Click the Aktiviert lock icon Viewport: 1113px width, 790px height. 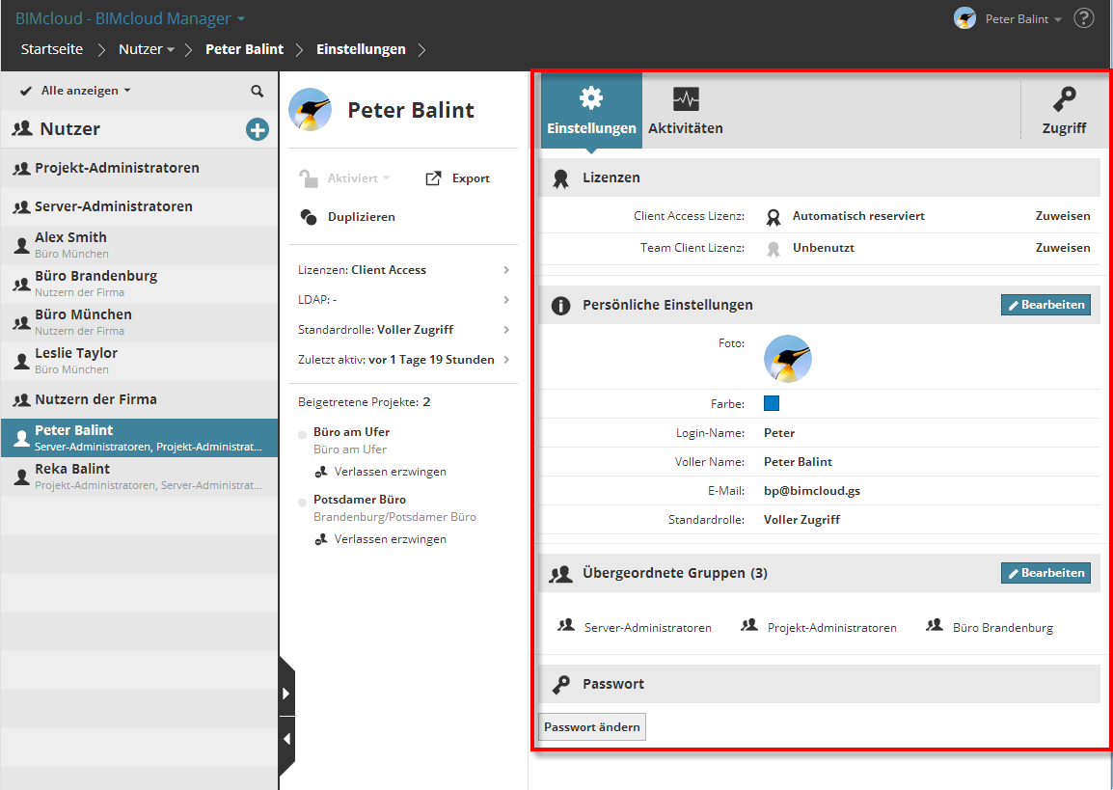point(308,178)
